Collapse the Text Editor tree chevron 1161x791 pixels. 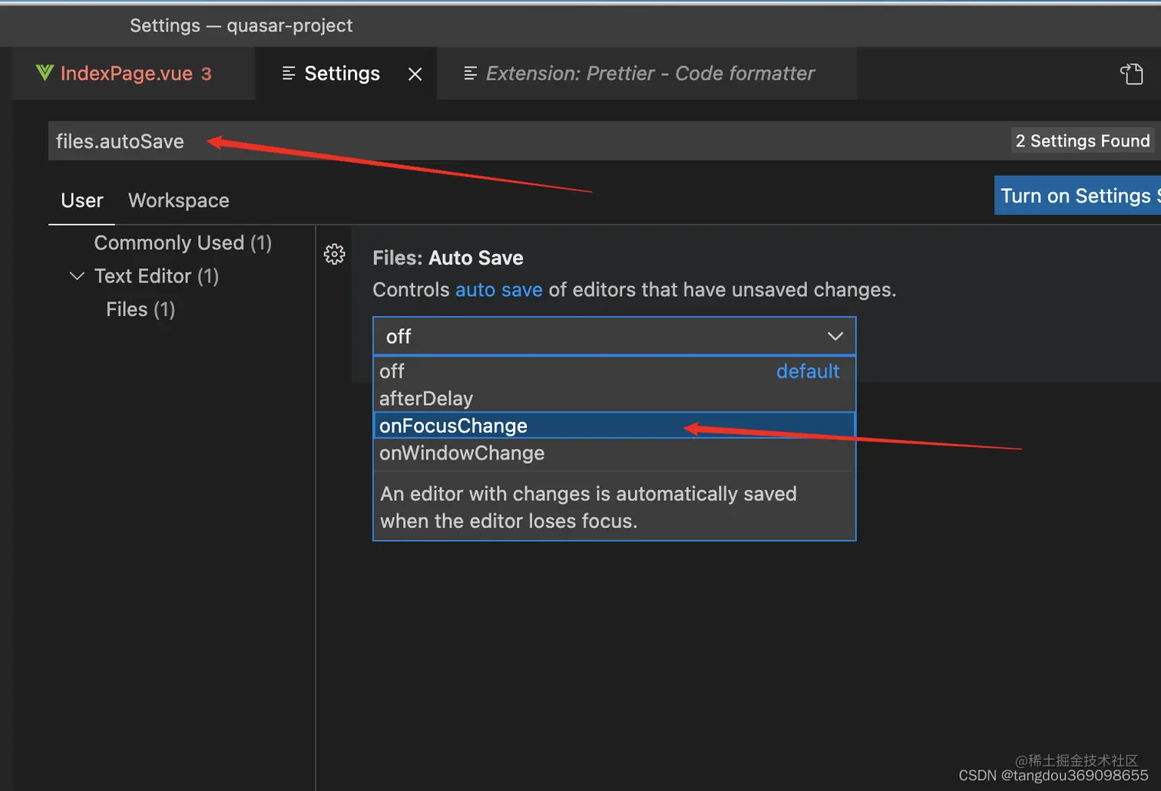point(77,276)
